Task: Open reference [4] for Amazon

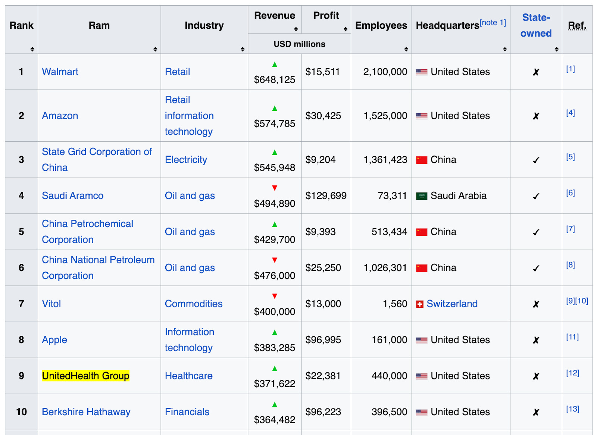Action: (571, 113)
